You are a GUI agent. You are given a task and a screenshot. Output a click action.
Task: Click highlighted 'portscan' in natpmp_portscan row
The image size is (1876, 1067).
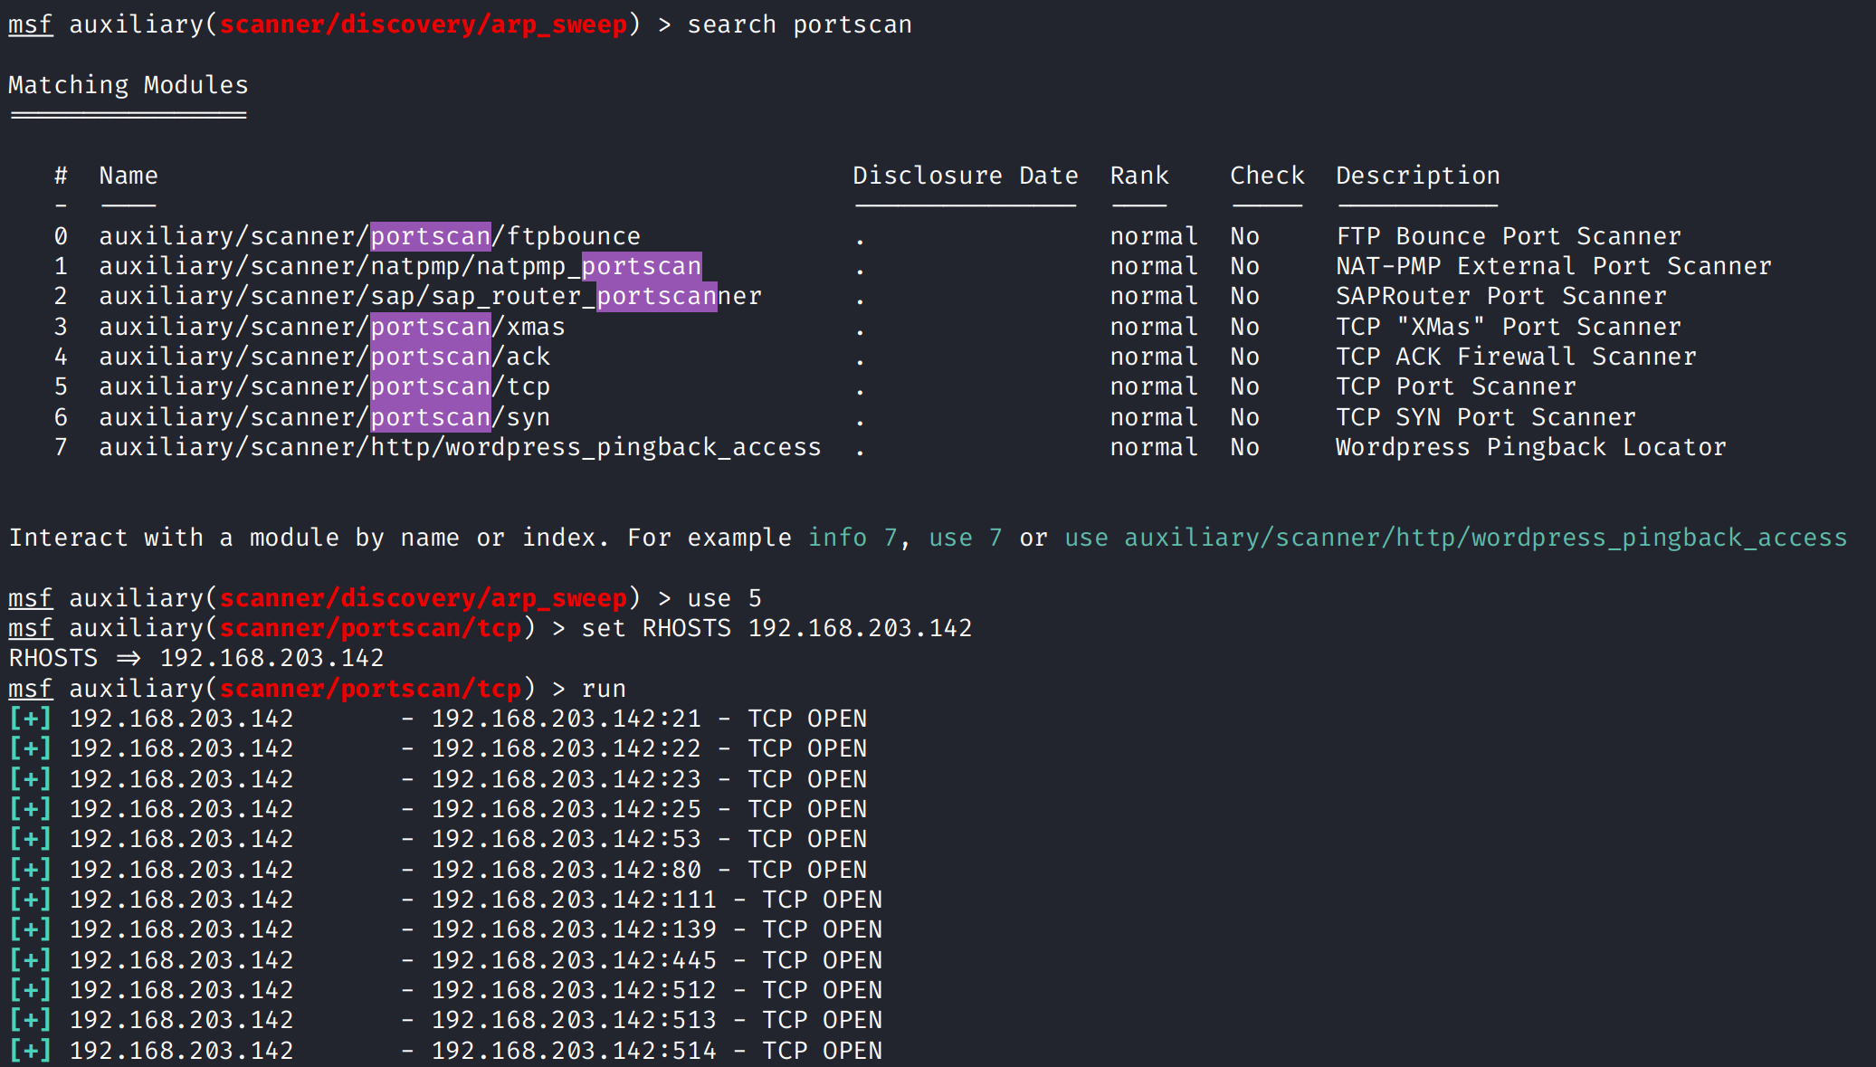point(641,266)
